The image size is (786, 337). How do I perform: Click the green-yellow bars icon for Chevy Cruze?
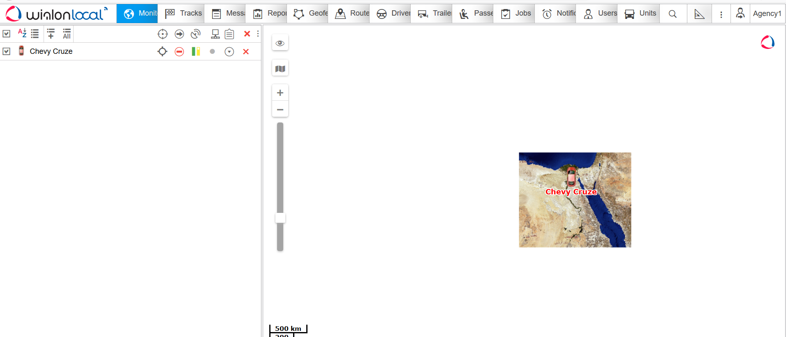196,51
